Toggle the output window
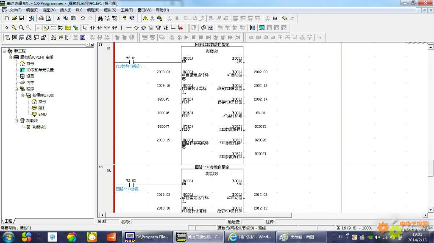Image resolution: width=434 pixels, height=243 pixels. point(14,37)
